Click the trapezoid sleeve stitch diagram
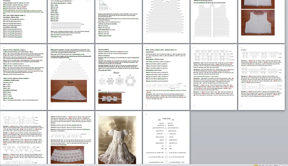288x166 pixels. tap(70, 70)
